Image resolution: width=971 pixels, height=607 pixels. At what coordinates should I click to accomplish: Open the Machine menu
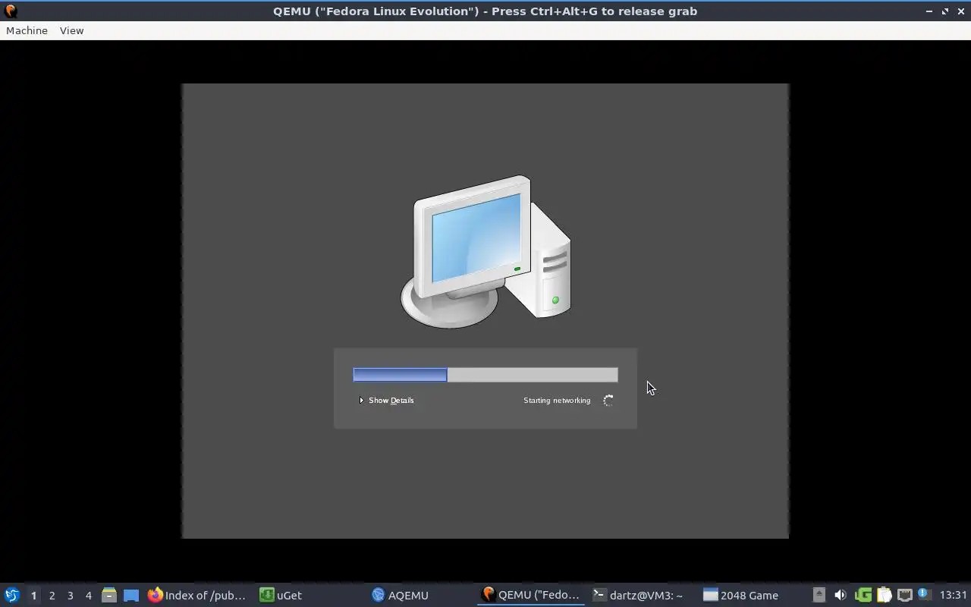pyautogui.click(x=27, y=30)
